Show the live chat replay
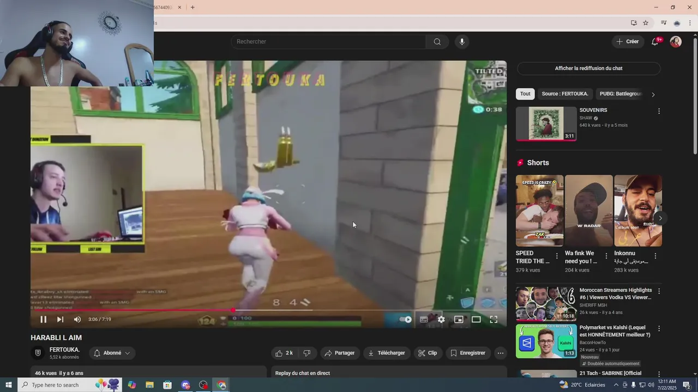698x392 pixels. [x=588, y=69]
